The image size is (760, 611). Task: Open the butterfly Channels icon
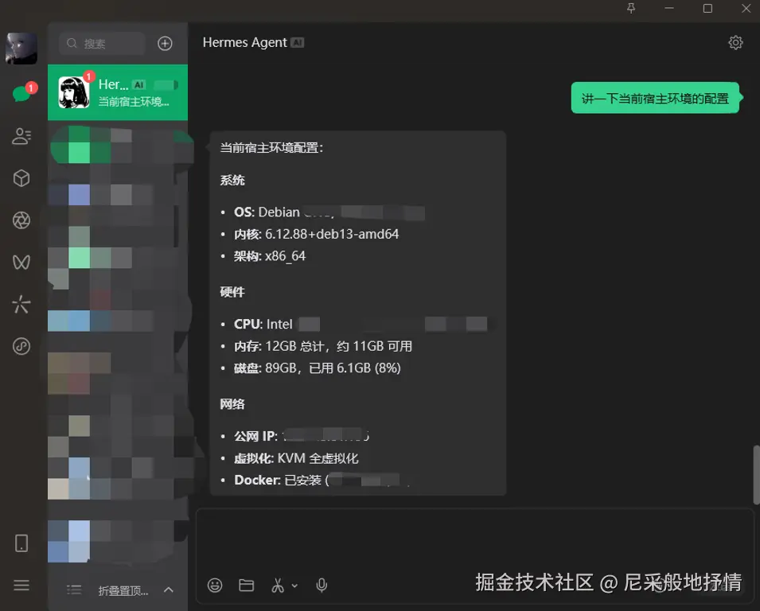[x=21, y=262]
